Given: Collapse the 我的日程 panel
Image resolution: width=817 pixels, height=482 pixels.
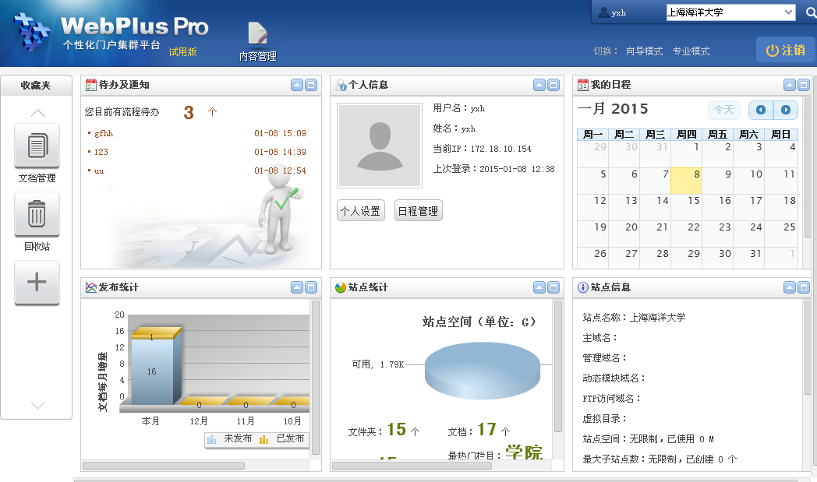Looking at the screenshot, I should click(x=790, y=85).
